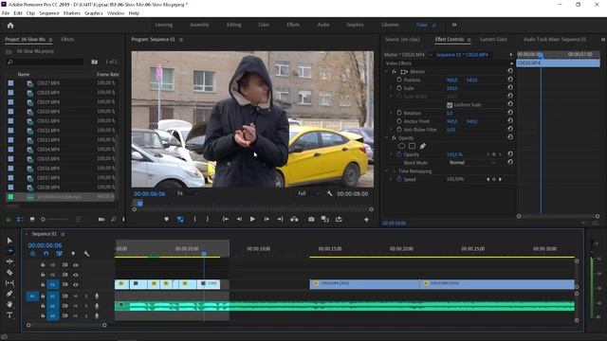This screenshot has height=341, width=607.
Task: Switch to the Graphics workspace
Action: 355,25
